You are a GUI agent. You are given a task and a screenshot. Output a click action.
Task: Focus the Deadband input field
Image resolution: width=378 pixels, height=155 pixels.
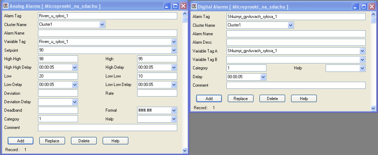(58, 110)
